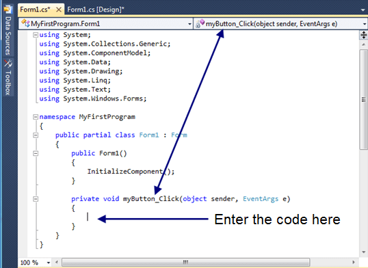This screenshot has width=368, height=268.
Task: Click 'EventArgs' type in the method signature
Action: point(261,199)
